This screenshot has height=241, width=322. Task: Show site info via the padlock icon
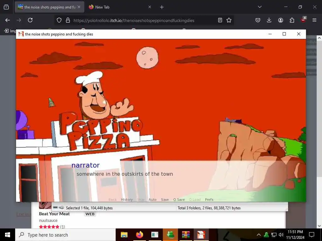click(68, 20)
